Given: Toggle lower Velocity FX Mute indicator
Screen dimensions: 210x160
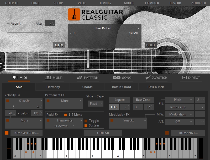Looking at the screenshot, I should pos(8,120).
